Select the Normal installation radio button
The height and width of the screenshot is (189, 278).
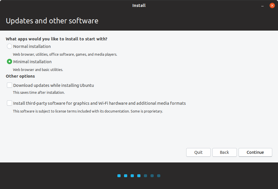pyautogui.click(x=9, y=46)
